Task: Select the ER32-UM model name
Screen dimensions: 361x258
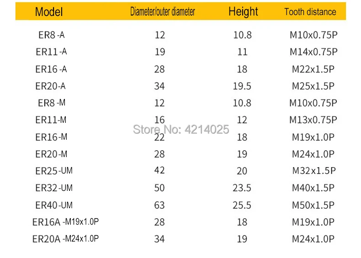Action: pyautogui.click(x=54, y=188)
